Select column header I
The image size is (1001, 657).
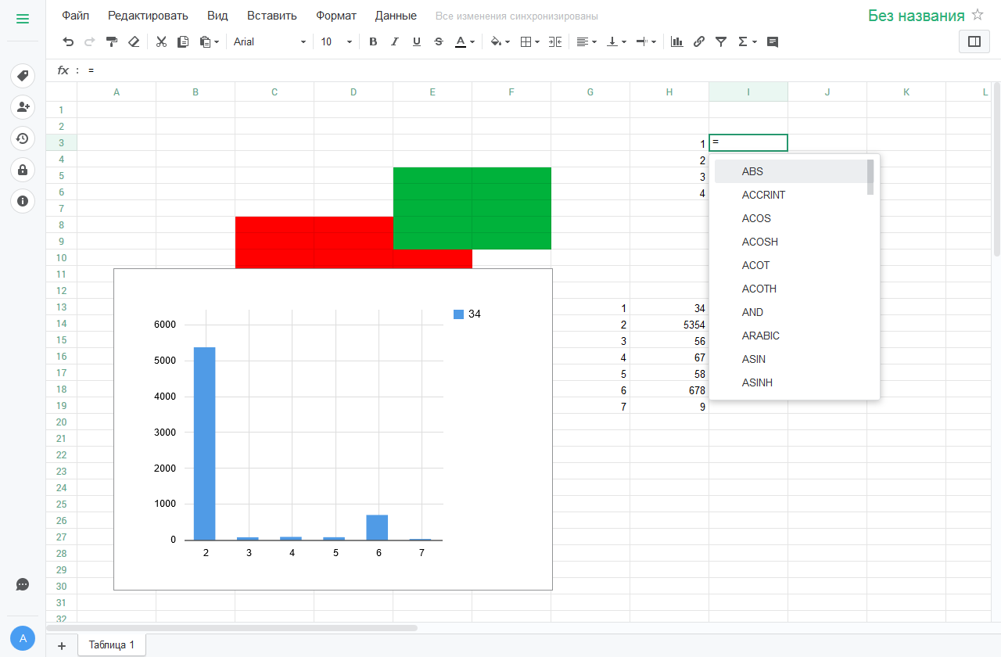point(748,92)
